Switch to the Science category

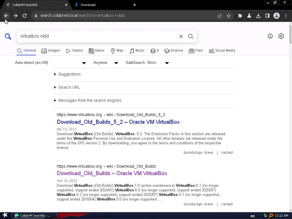click(x=173, y=51)
